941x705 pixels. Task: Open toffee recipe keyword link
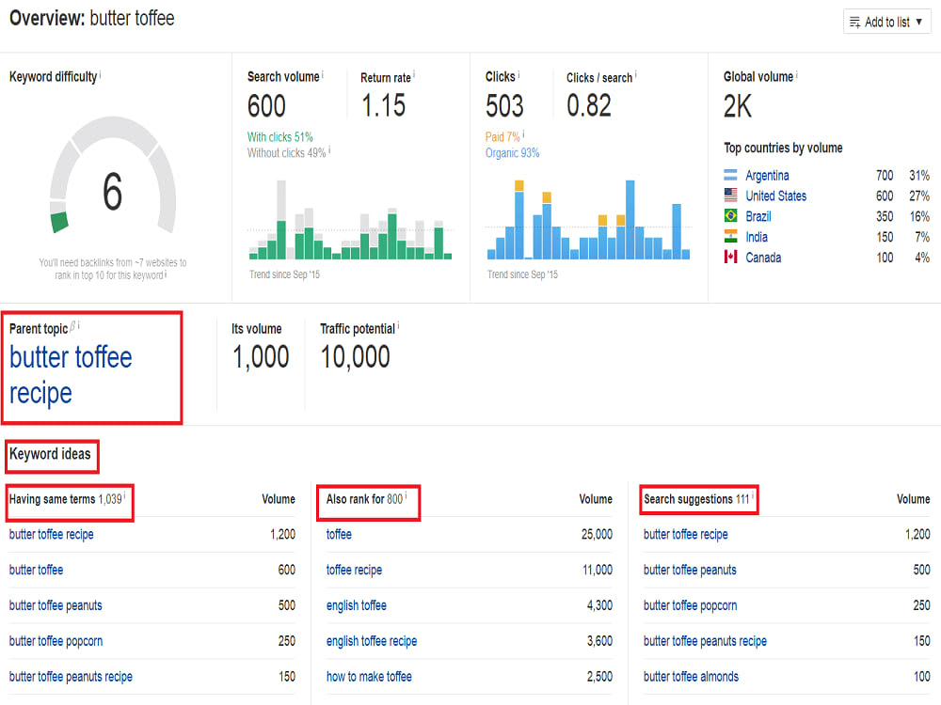(354, 570)
